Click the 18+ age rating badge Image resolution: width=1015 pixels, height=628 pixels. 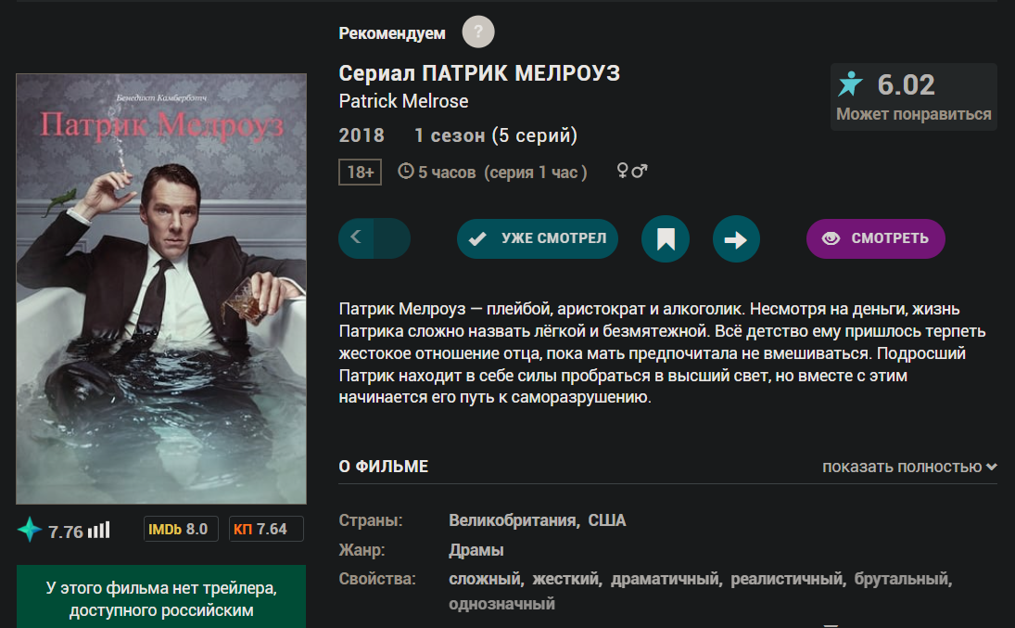360,172
